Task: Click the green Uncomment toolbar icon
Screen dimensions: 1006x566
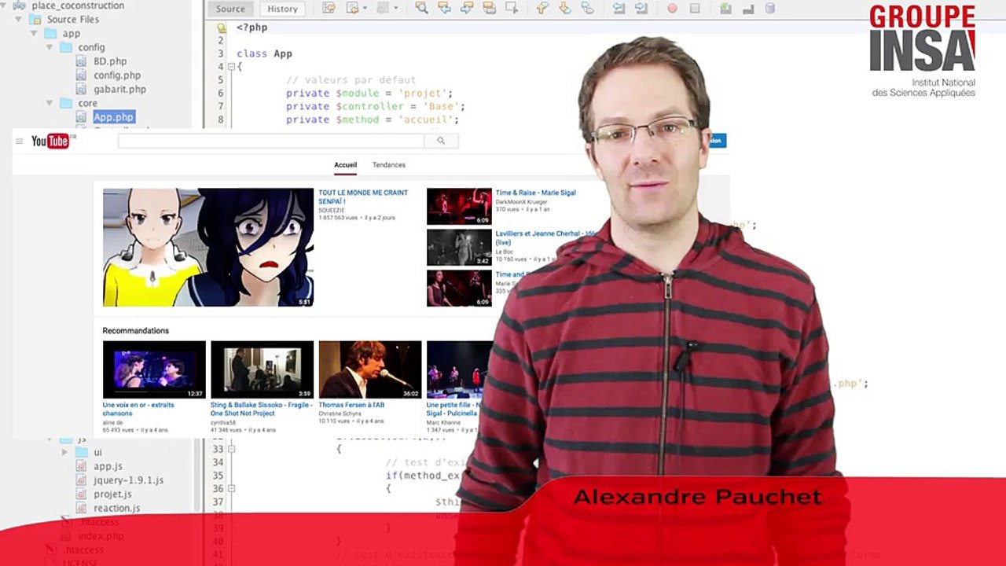Action: click(x=725, y=9)
